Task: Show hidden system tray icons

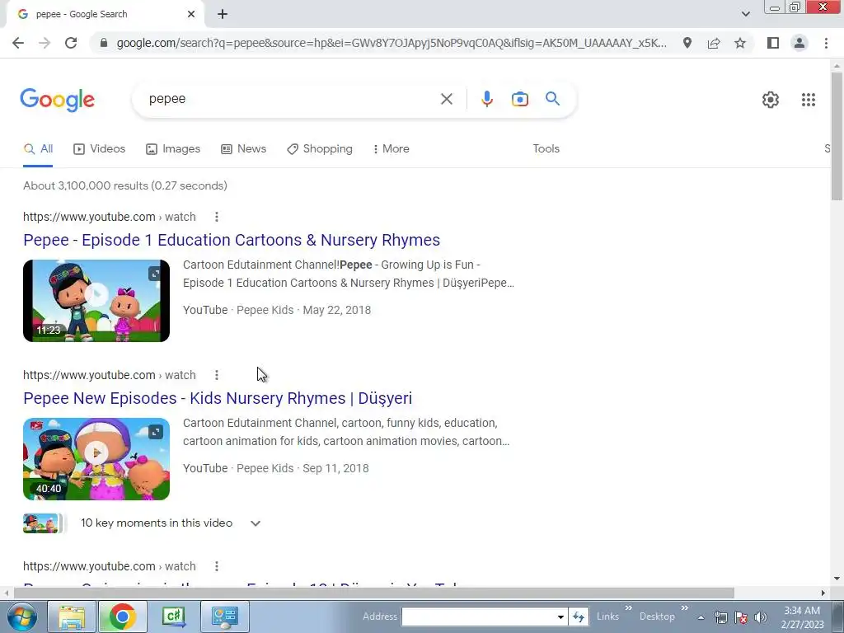Action: tap(701, 617)
